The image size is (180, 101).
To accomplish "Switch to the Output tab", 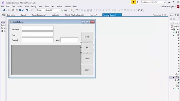I will (23, 15).
